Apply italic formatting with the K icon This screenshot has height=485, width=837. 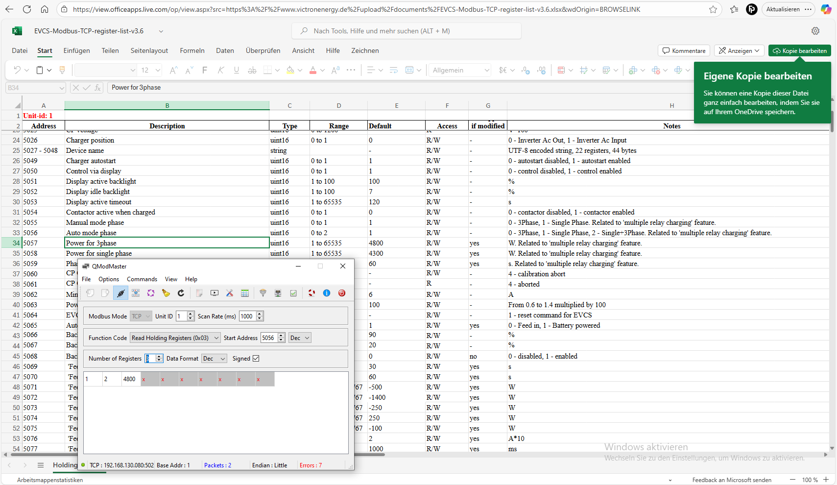(221, 70)
